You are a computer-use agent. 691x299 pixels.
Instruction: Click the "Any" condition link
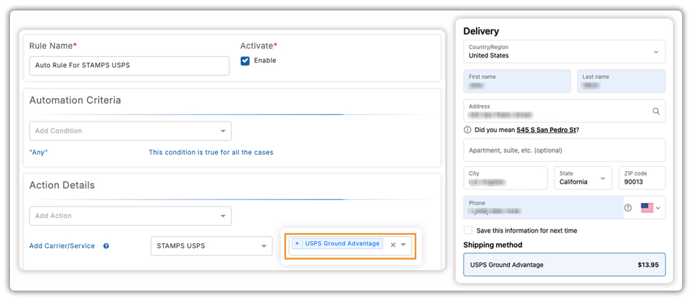pos(38,153)
